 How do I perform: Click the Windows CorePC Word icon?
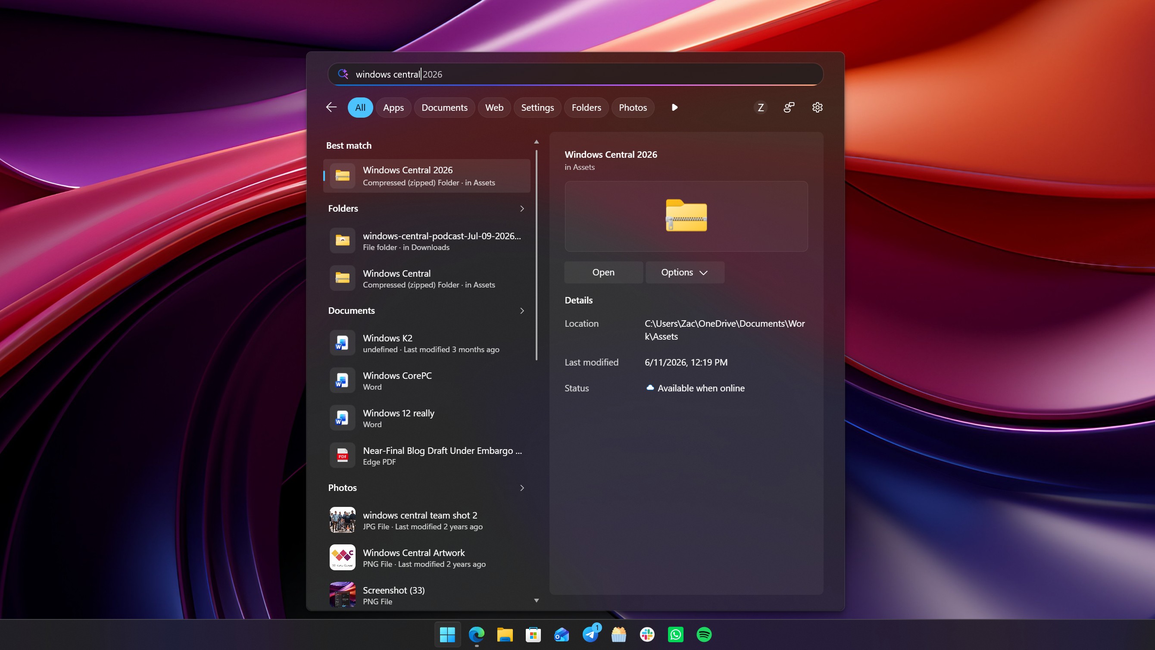342,381
